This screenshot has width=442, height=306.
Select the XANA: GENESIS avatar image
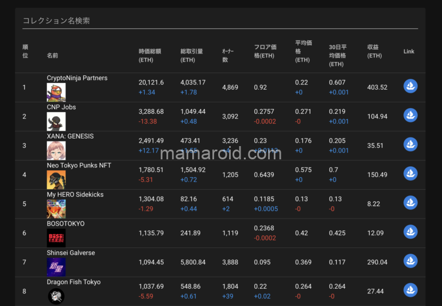(x=56, y=151)
